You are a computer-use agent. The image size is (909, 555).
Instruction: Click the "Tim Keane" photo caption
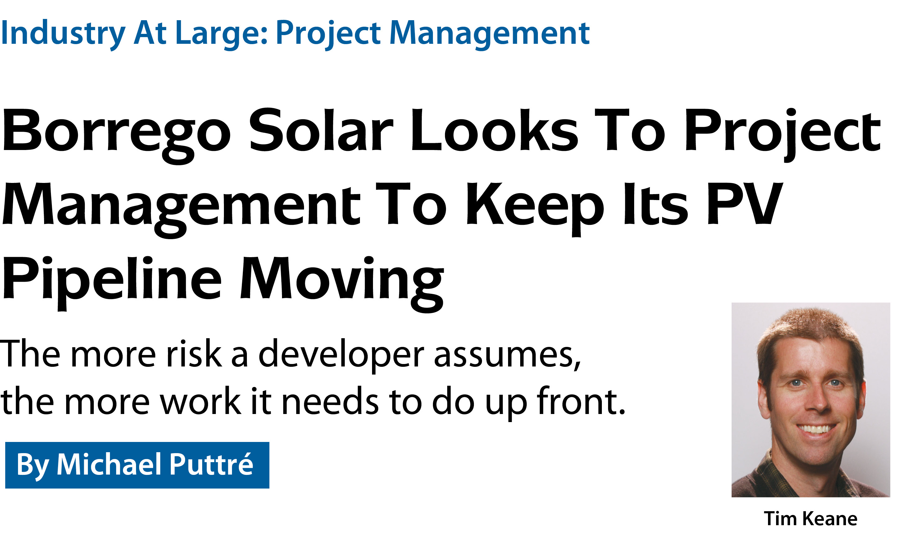click(810, 518)
